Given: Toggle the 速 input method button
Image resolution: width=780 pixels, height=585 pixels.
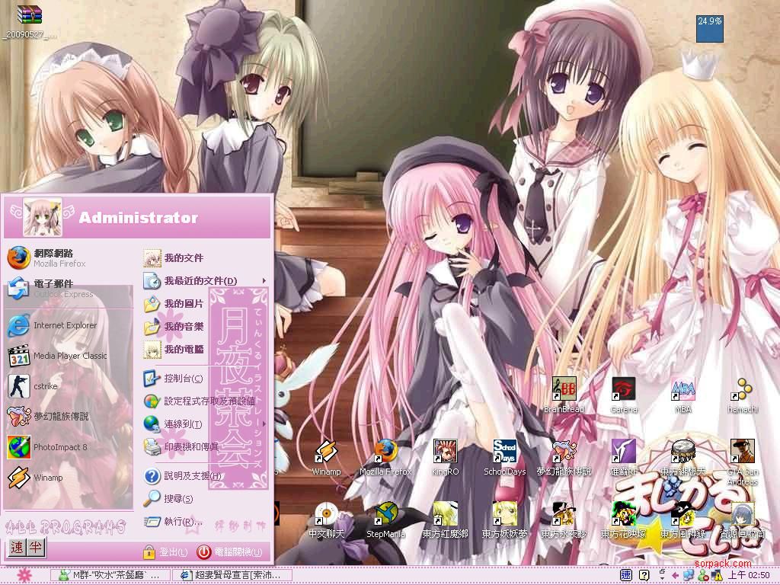Looking at the screenshot, I should point(18,548).
